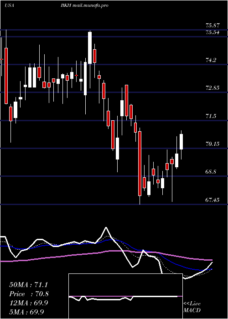Click the 70.15 price level label
This screenshot has height=319, width=228.
(213, 144)
